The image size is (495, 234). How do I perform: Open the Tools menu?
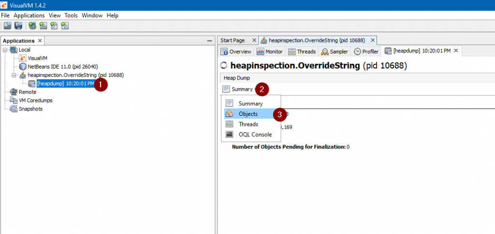[x=71, y=15]
